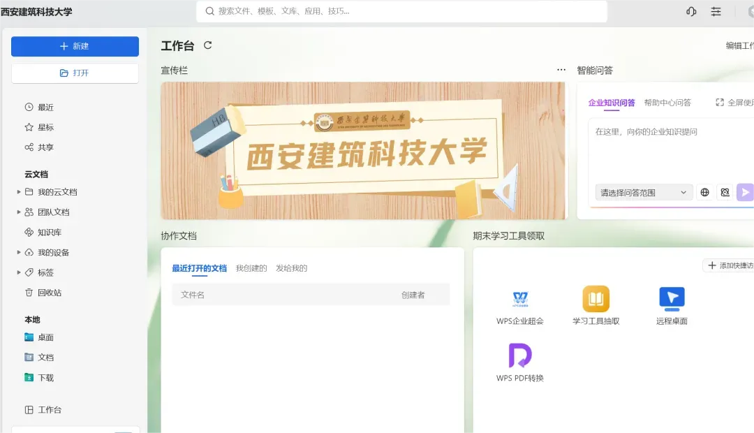Viewport: 754px width, 433px height.
Task: Open the WPS PDF转换 app icon
Action: (x=520, y=355)
